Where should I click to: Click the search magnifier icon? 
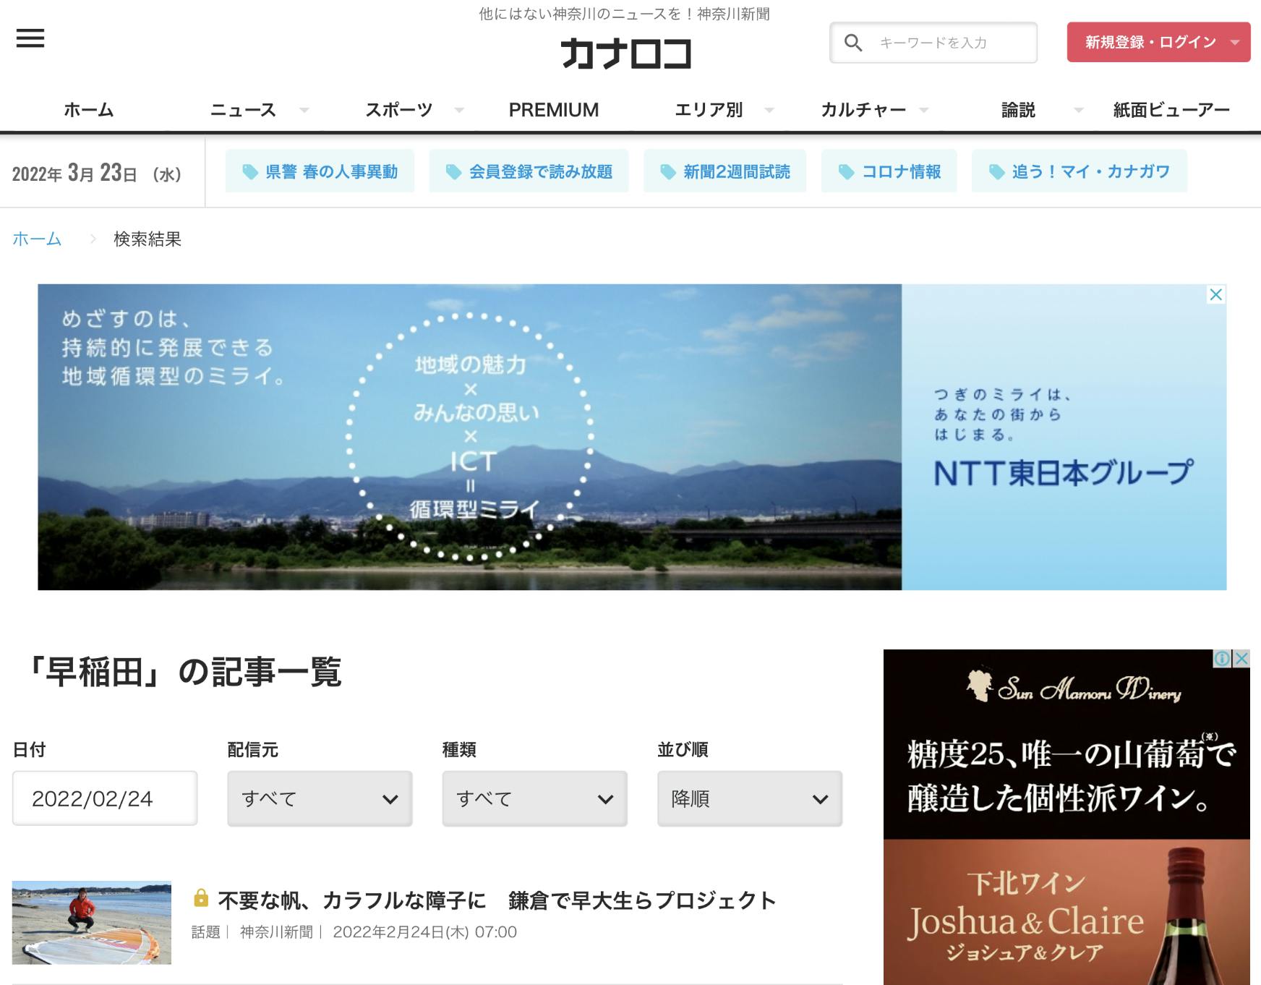coord(853,43)
